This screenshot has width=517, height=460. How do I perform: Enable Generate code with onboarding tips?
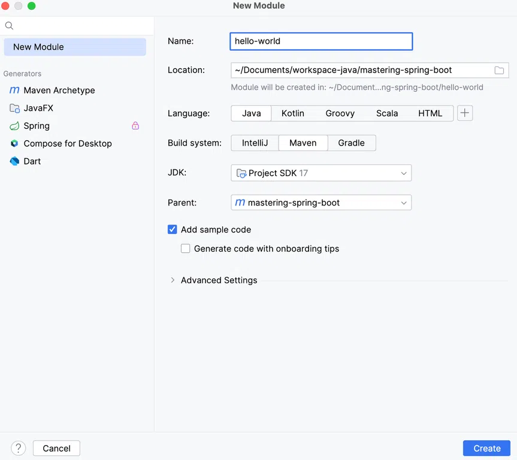[185, 249]
